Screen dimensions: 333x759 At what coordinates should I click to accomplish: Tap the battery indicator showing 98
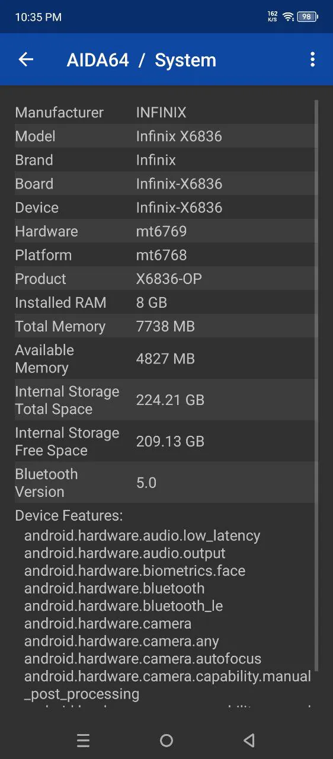(308, 17)
